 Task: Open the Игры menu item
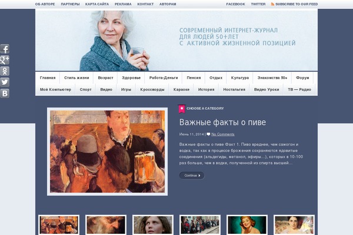point(126,89)
